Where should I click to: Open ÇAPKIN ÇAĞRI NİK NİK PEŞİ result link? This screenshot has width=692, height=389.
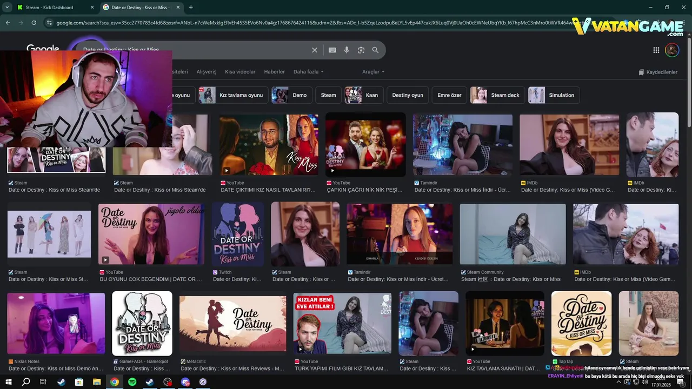point(365,190)
